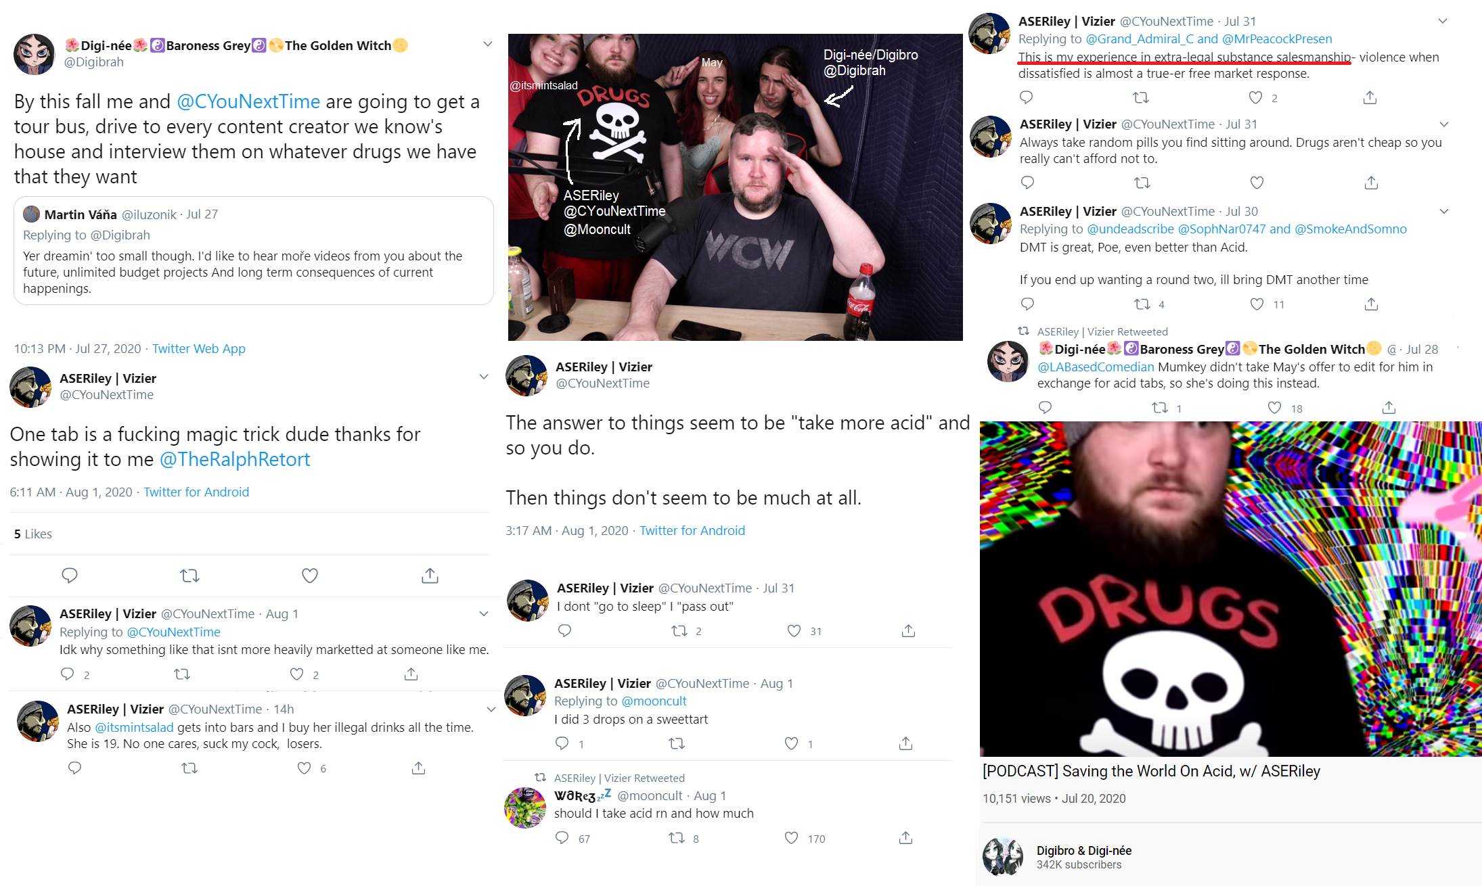Screen dimensions: 1482x886
Task: Expand options chevron on the "One tab" tweet
Action: (x=484, y=377)
